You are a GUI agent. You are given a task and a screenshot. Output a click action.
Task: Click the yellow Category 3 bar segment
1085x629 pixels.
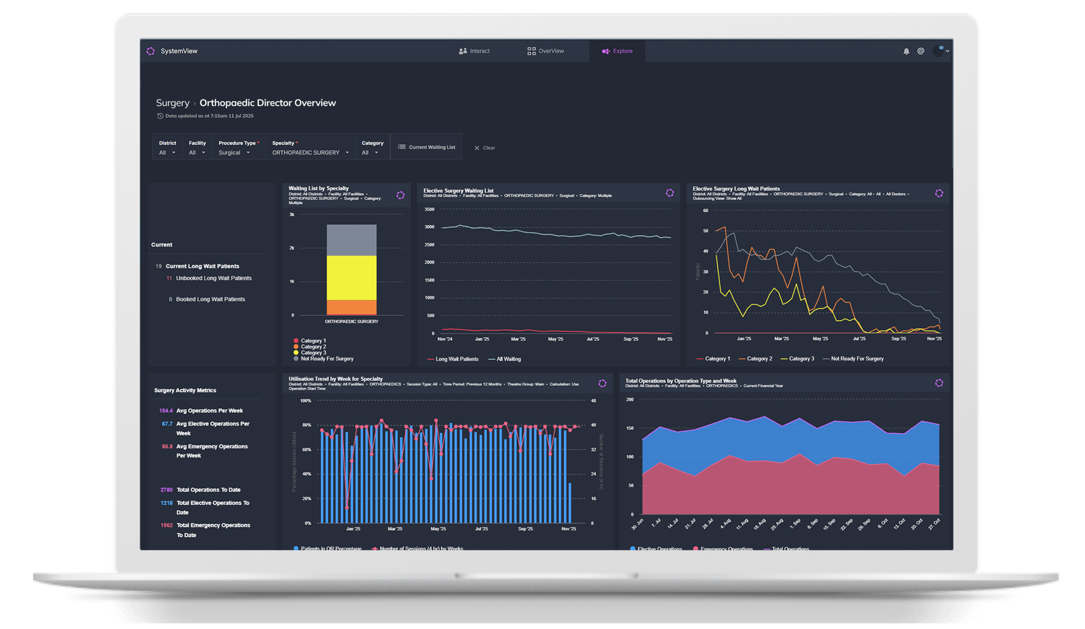click(x=352, y=278)
